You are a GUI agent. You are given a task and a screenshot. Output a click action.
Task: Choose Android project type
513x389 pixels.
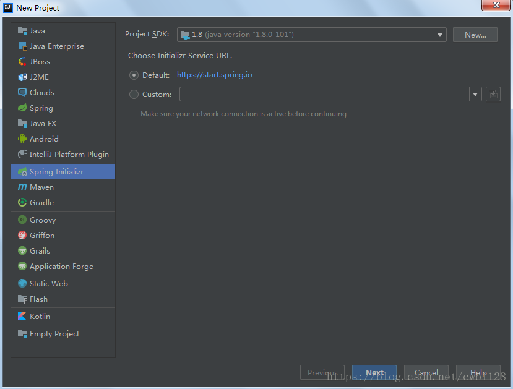(x=63, y=139)
